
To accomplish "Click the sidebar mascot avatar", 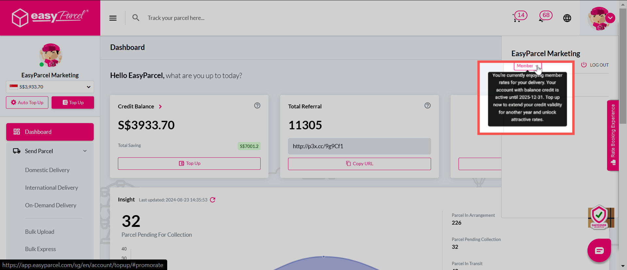I will click(50, 55).
